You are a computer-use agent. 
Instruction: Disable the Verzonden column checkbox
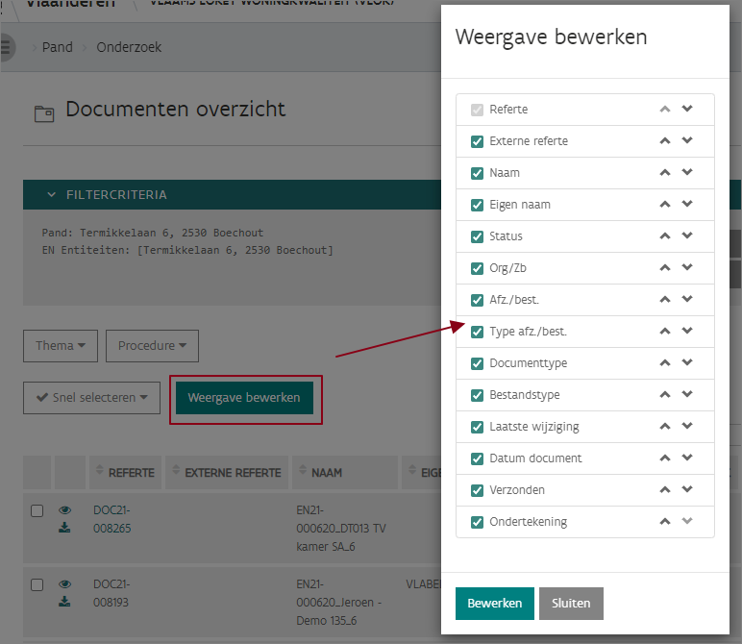coord(477,490)
